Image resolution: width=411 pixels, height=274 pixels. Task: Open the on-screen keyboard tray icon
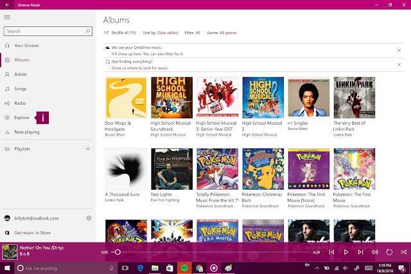369,268
